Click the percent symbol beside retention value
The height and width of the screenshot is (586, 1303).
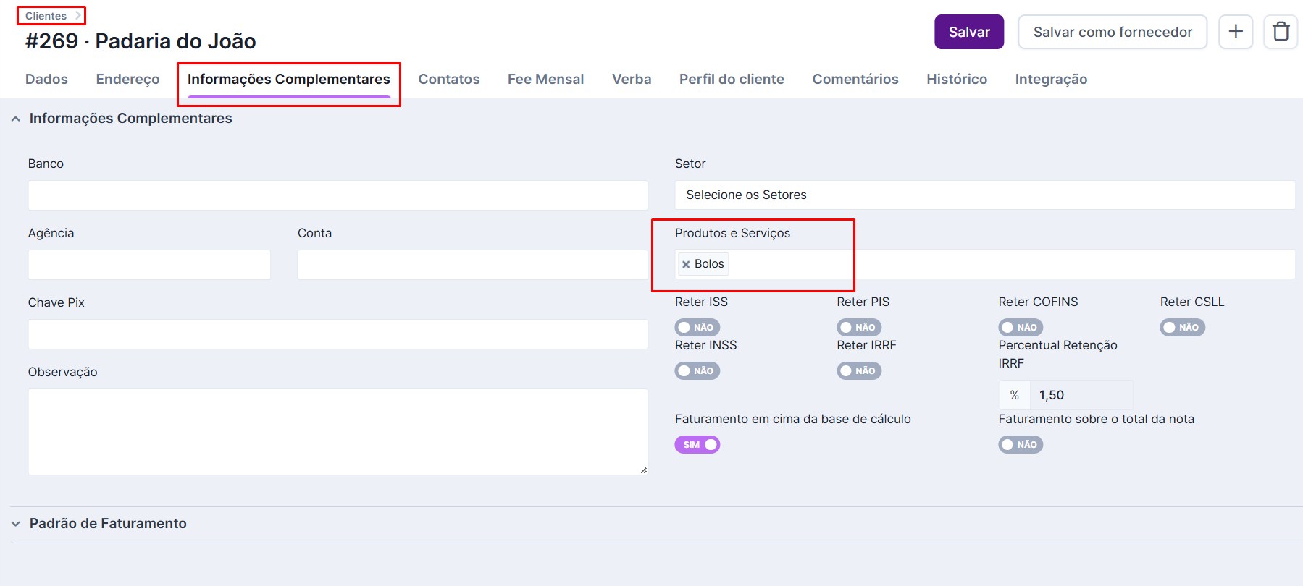pos(1014,395)
